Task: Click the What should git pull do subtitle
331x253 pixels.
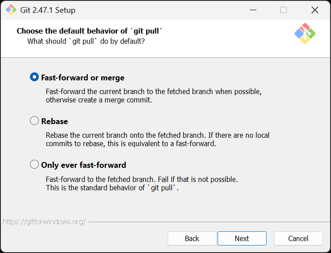Action: pos(86,41)
